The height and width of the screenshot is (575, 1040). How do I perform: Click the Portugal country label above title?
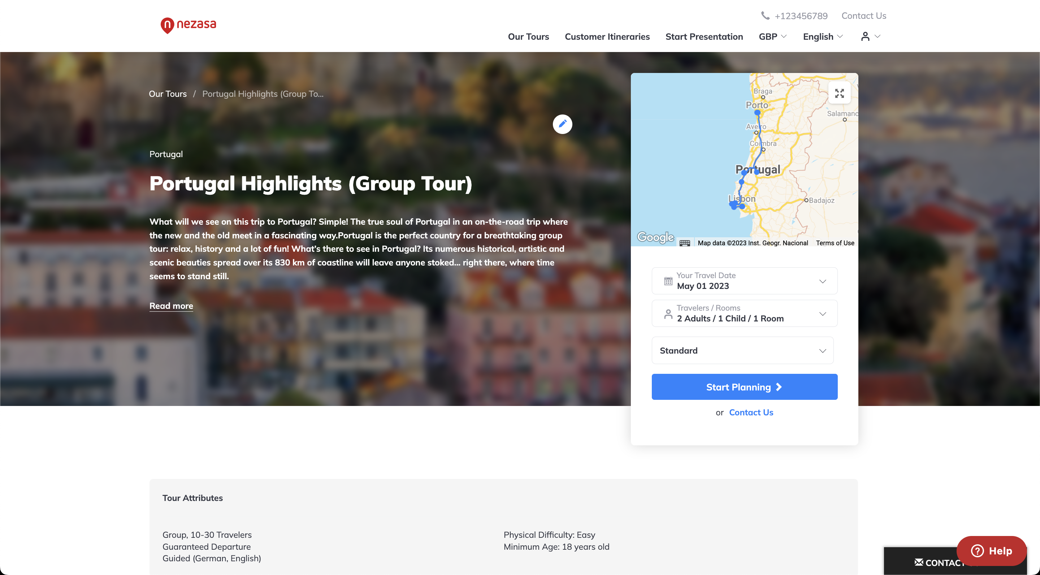coord(166,154)
